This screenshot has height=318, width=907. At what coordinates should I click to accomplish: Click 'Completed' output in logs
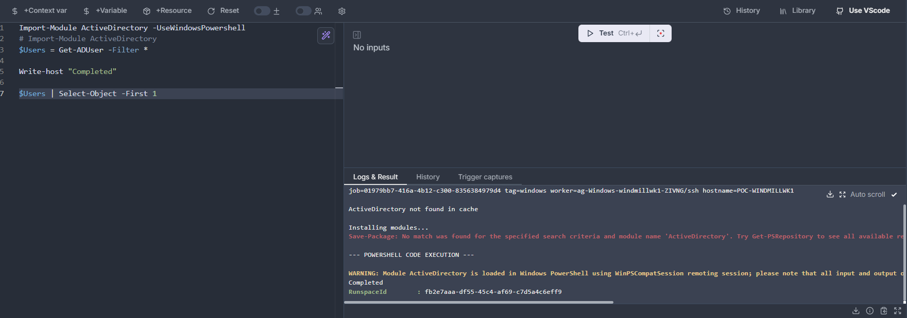tap(366, 283)
